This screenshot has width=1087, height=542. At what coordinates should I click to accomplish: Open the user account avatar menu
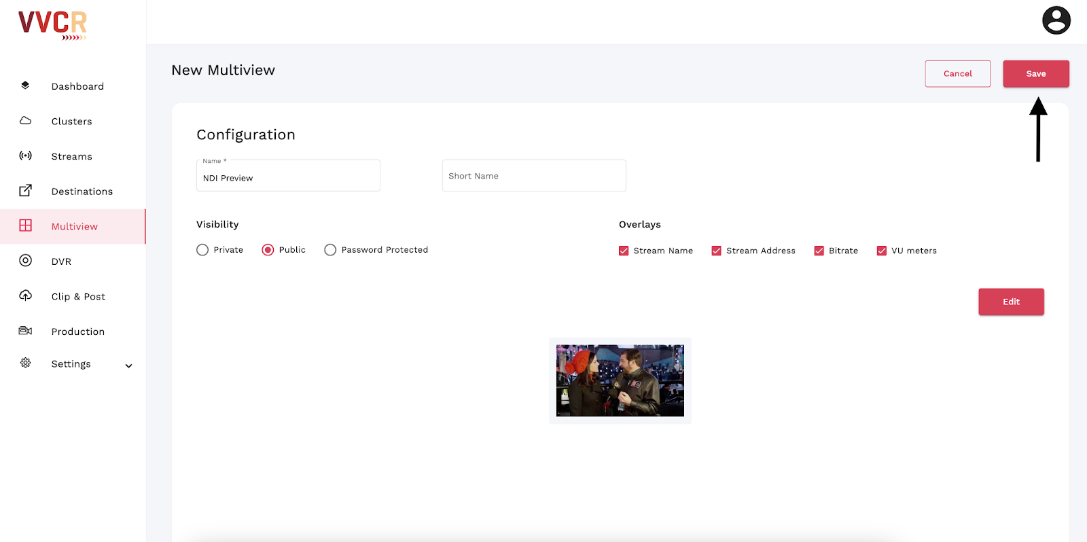[x=1056, y=20]
